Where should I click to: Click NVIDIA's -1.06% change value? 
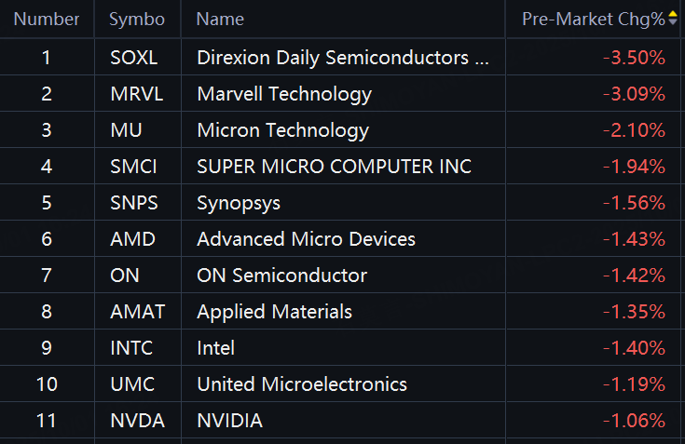point(634,421)
